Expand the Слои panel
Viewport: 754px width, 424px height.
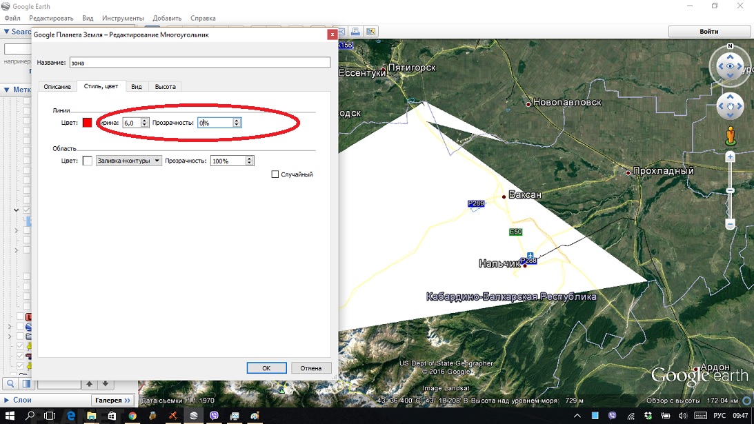(x=7, y=400)
